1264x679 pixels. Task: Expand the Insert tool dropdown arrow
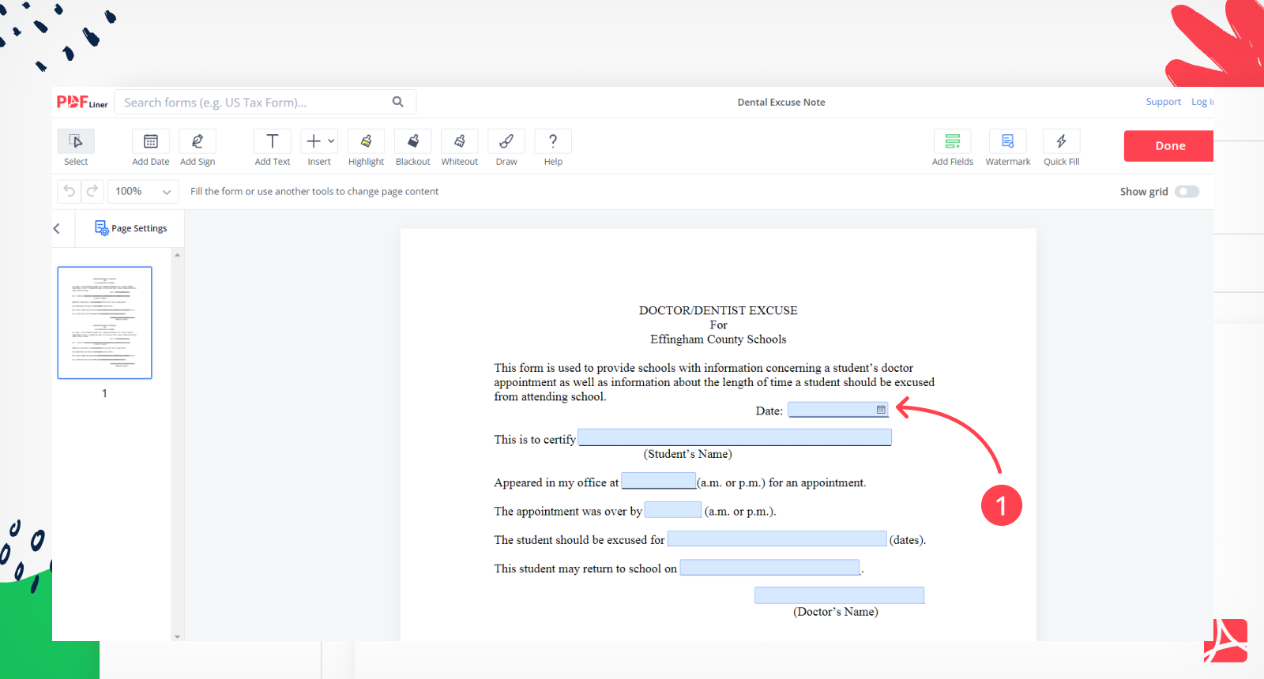tap(331, 141)
